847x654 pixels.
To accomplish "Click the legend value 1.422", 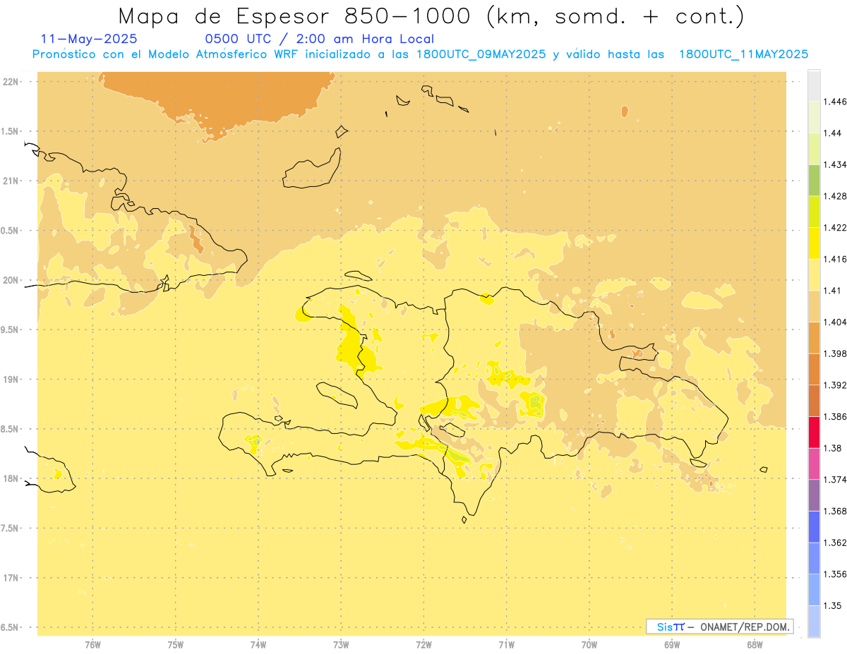I will click(x=836, y=227).
